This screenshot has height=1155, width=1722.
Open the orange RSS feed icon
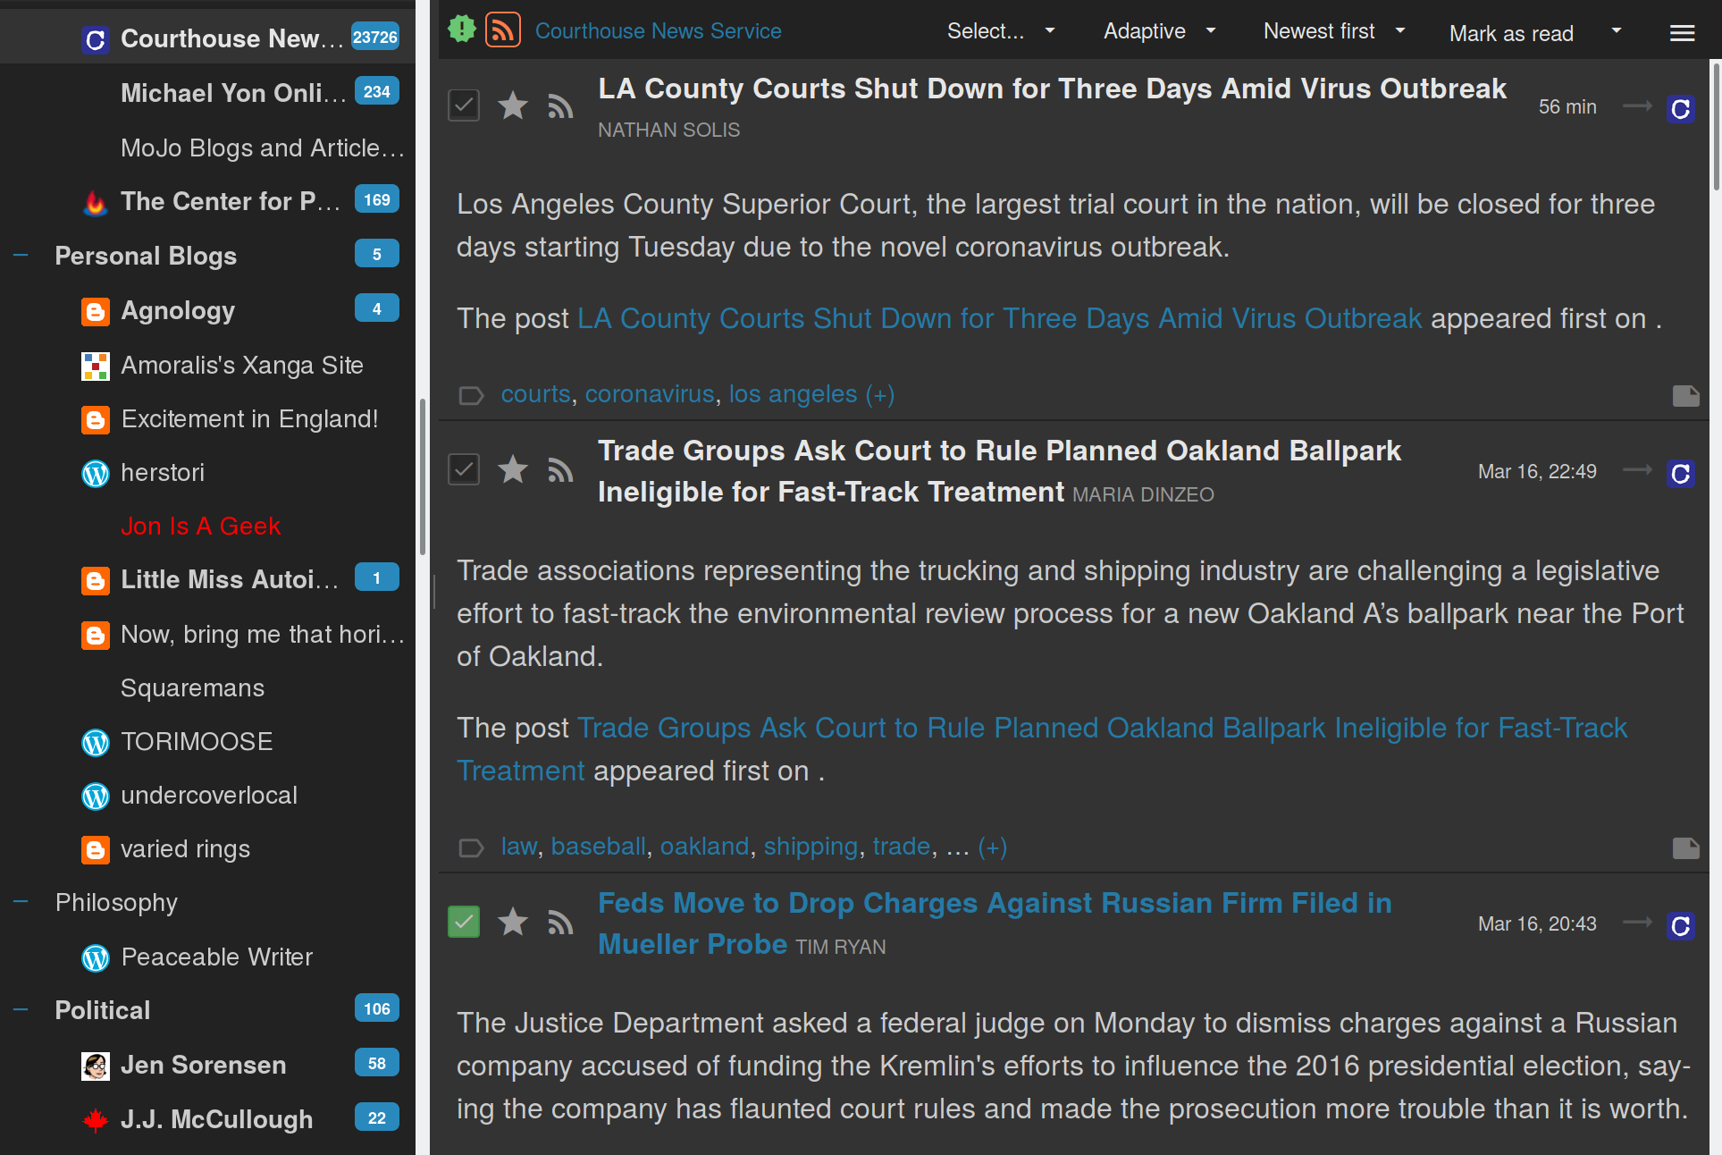[x=503, y=30]
